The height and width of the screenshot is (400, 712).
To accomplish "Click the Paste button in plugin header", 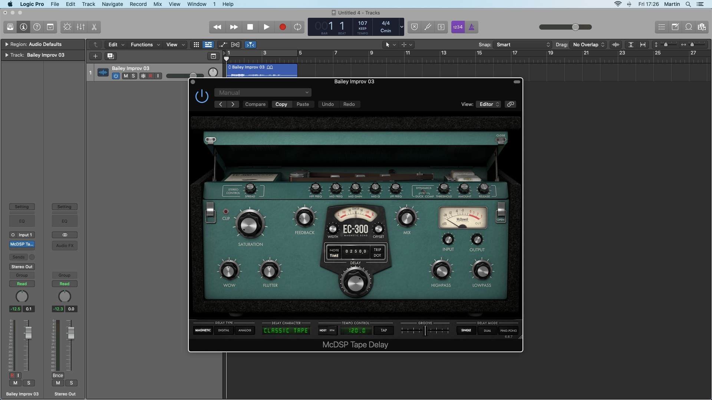I will click(303, 104).
